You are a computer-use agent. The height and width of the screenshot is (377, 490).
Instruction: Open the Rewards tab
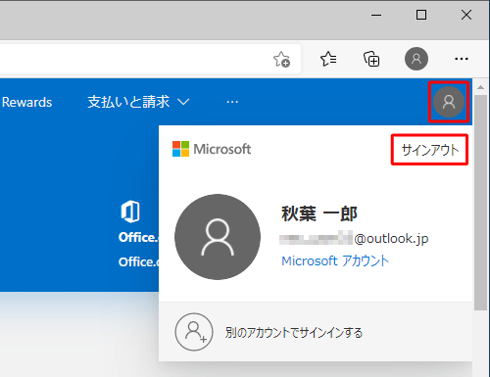point(26,102)
